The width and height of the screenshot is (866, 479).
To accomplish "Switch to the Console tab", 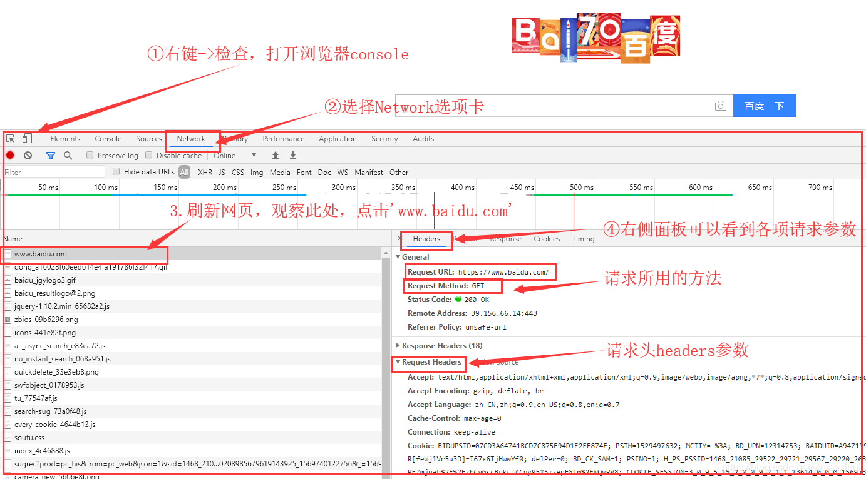I will 108,139.
